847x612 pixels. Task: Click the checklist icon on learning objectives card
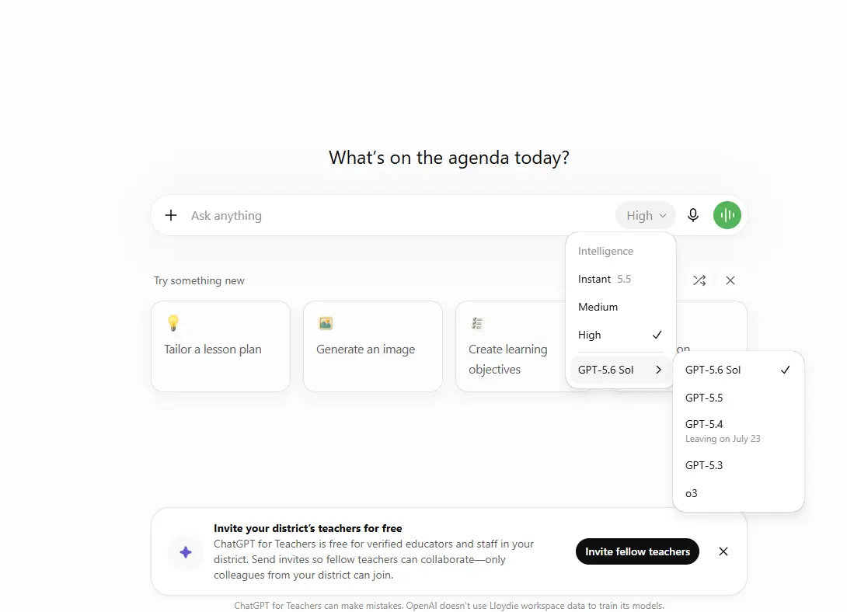[x=477, y=323]
